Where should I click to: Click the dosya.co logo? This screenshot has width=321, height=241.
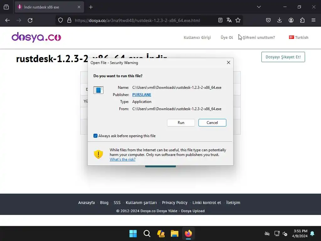[x=36, y=37]
